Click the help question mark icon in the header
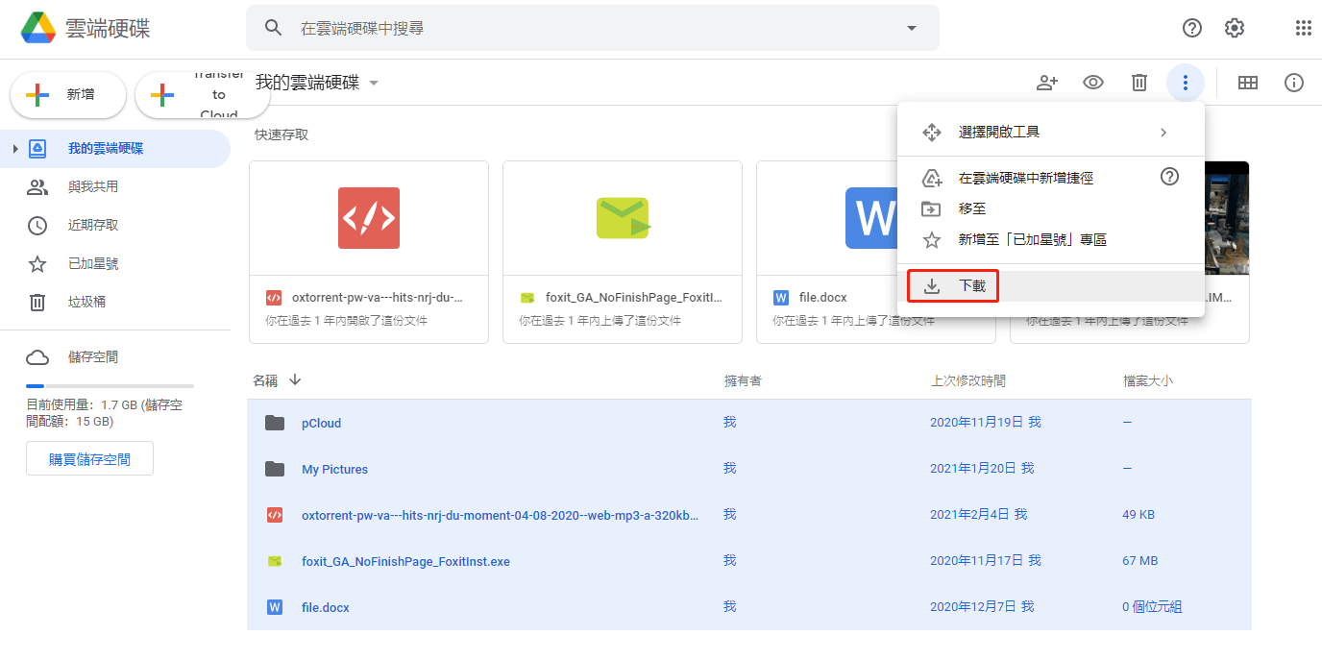1322x660 pixels. coord(1191,28)
